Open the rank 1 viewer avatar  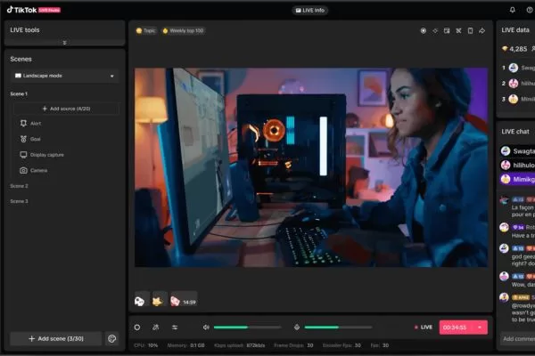514,68
